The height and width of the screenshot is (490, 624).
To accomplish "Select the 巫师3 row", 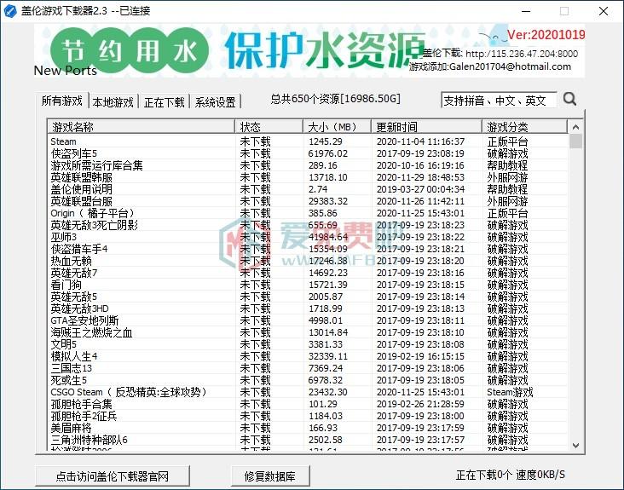I will 308,237.
